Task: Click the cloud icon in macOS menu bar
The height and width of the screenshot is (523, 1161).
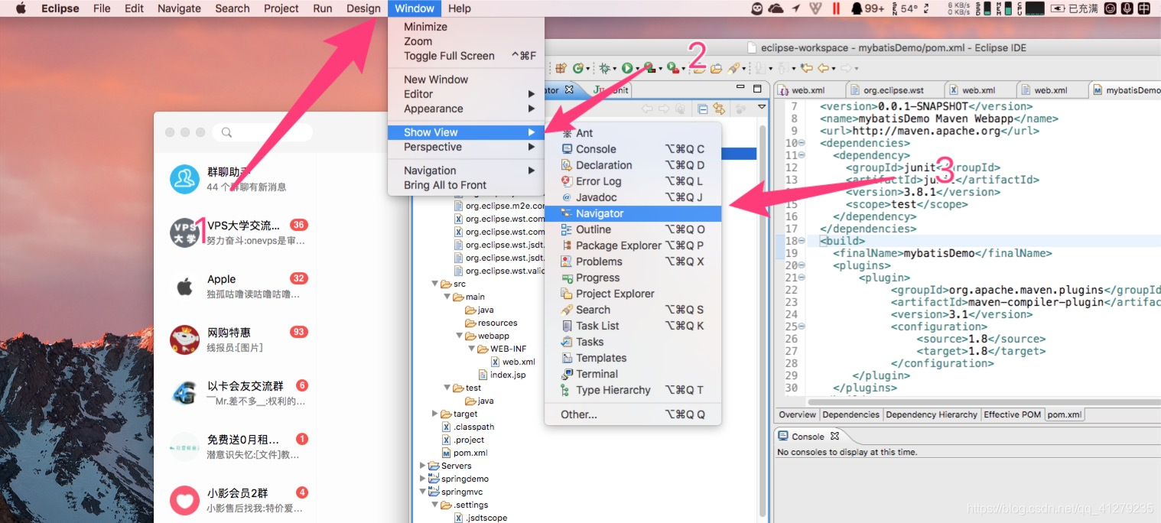Action: pos(776,8)
